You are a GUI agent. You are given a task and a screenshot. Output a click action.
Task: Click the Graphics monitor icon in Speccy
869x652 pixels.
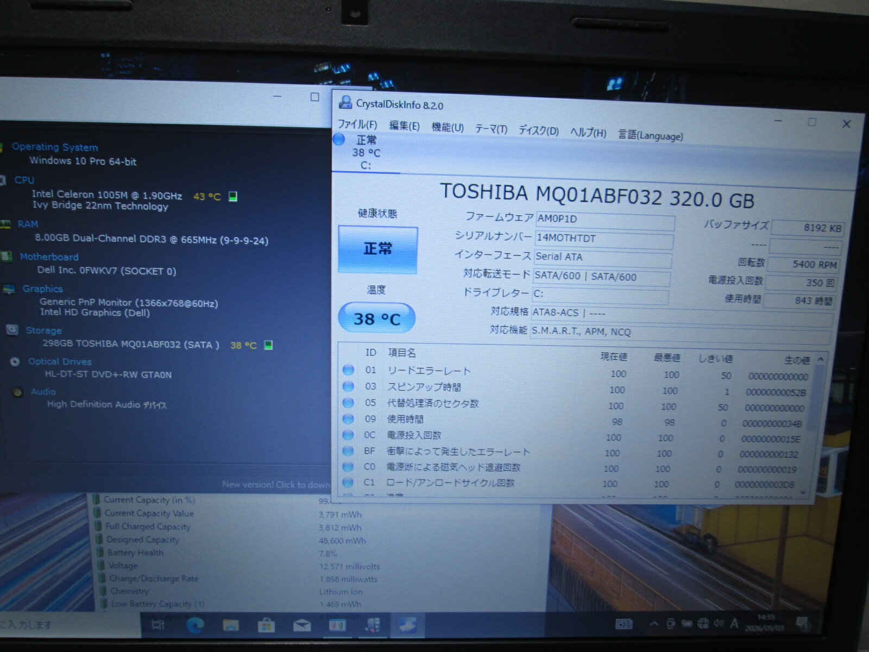(9, 289)
